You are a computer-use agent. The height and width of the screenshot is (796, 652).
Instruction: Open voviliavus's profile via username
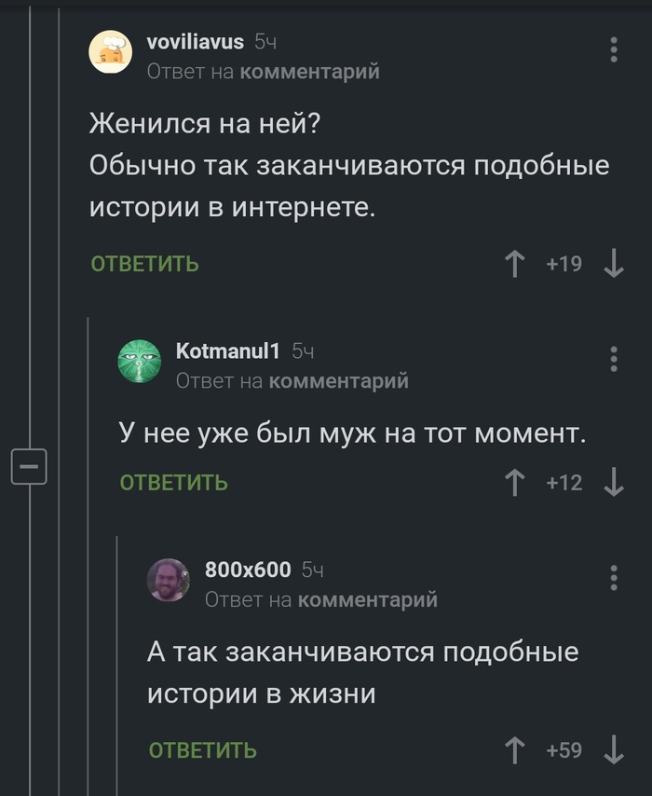196,40
